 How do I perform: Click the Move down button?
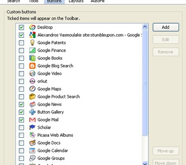tap(166, 162)
